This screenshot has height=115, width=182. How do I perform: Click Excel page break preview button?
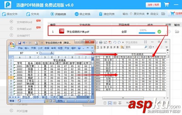(54, 101)
